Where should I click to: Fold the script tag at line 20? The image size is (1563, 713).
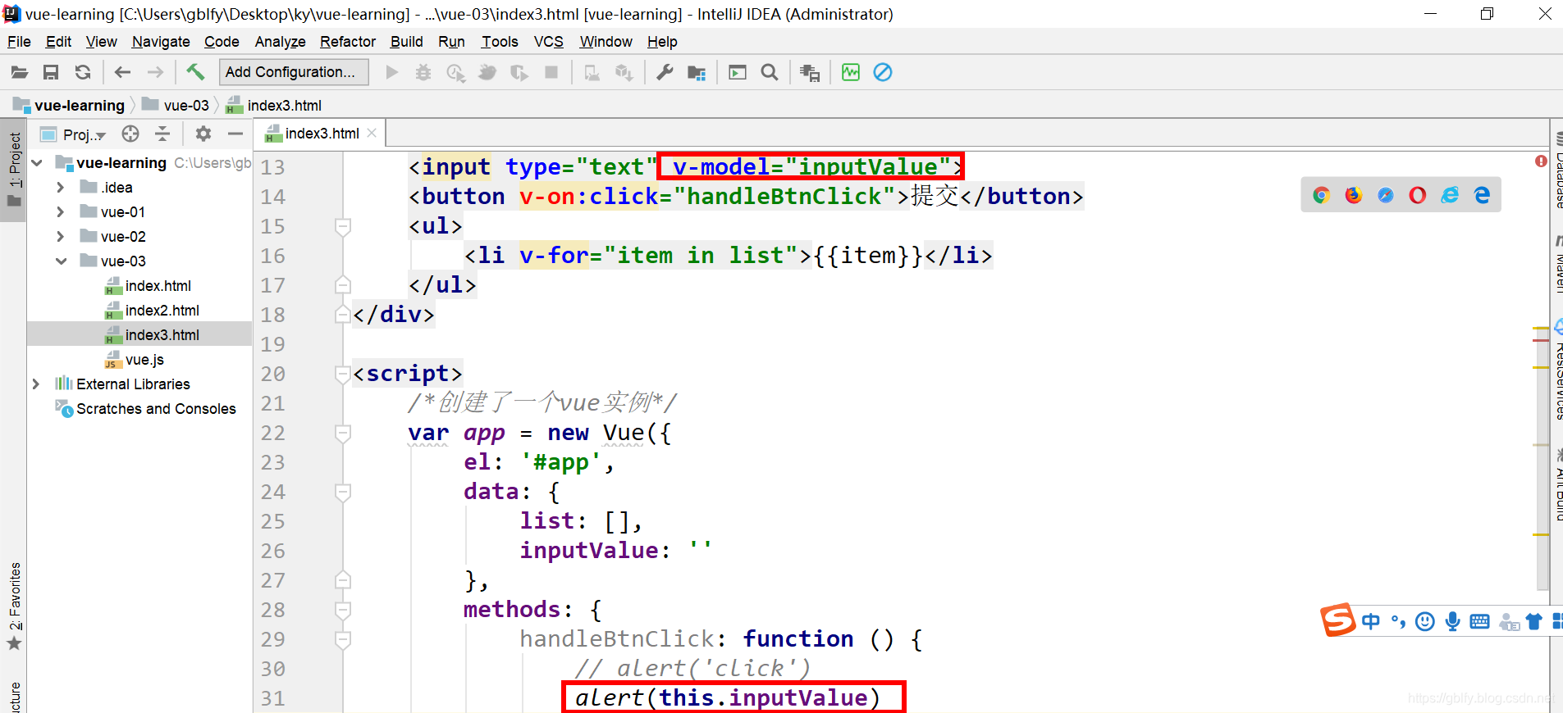(343, 375)
